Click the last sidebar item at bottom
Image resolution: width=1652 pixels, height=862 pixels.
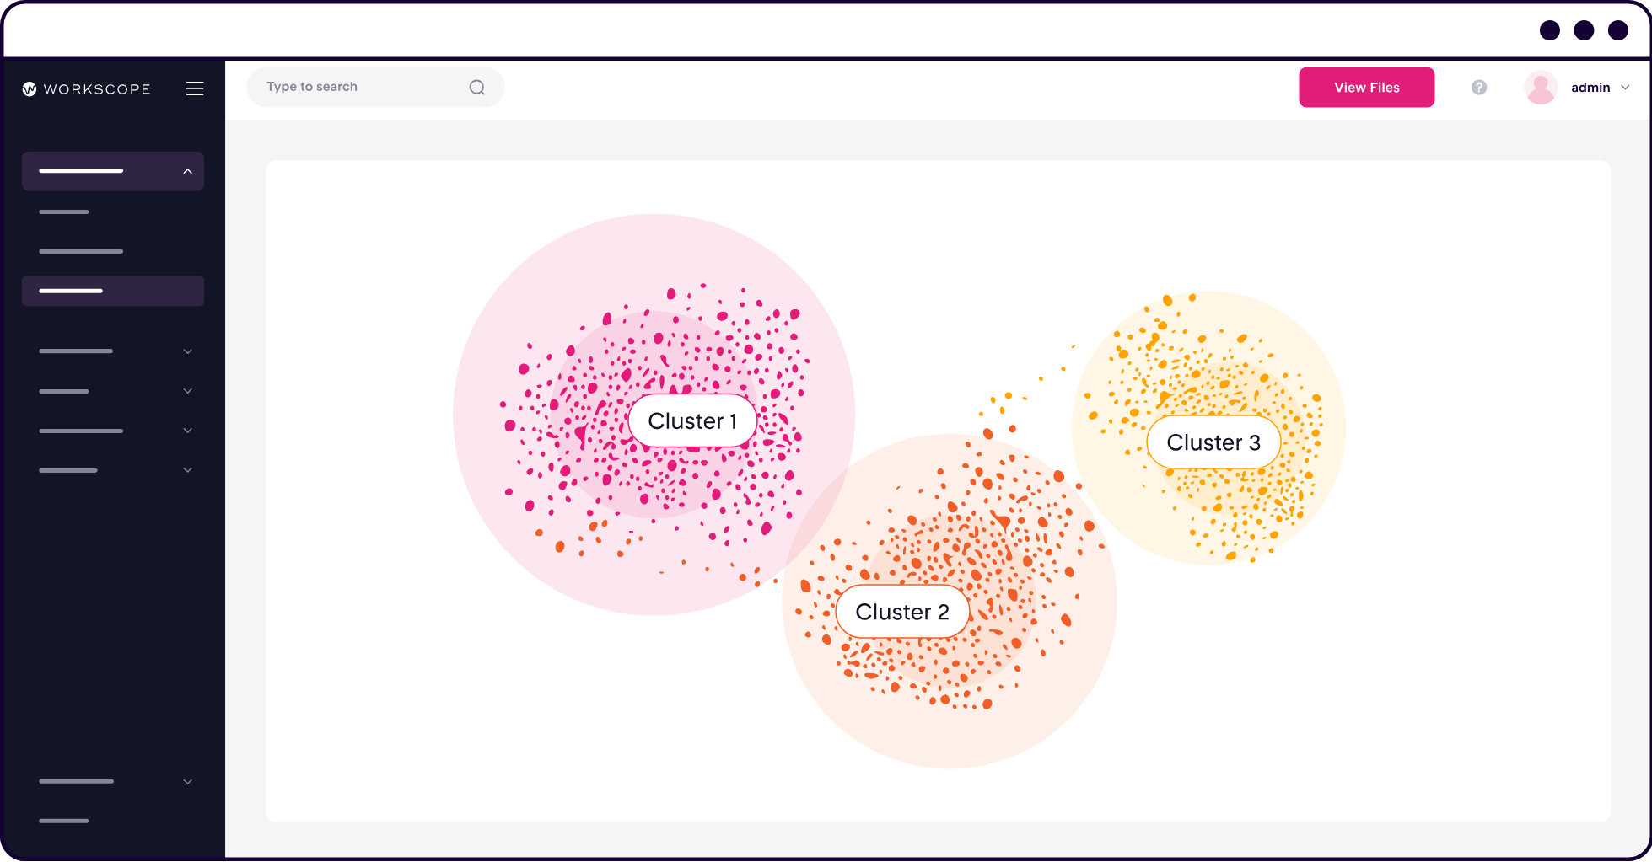(x=64, y=821)
